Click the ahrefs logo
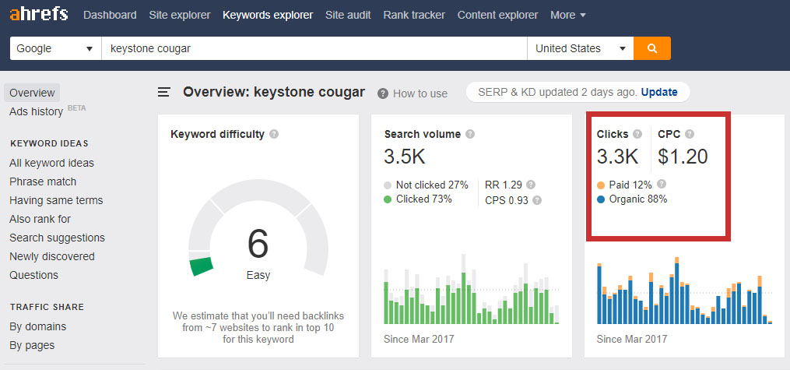This screenshot has width=790, height=370. click(x=38, y=14)
